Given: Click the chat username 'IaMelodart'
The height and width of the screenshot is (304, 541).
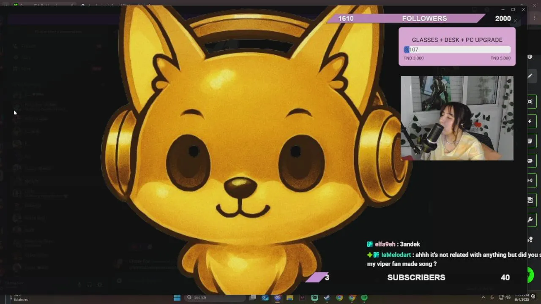Looking at the screenshot, I should 396,255.
